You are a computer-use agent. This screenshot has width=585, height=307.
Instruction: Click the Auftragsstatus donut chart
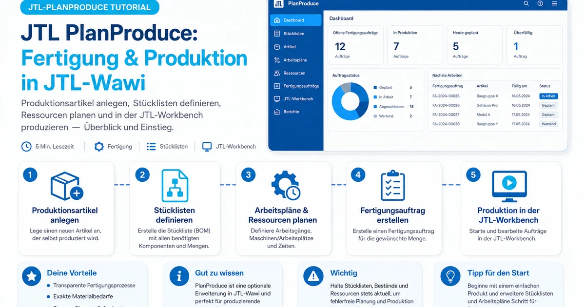(x=351, y=101)
